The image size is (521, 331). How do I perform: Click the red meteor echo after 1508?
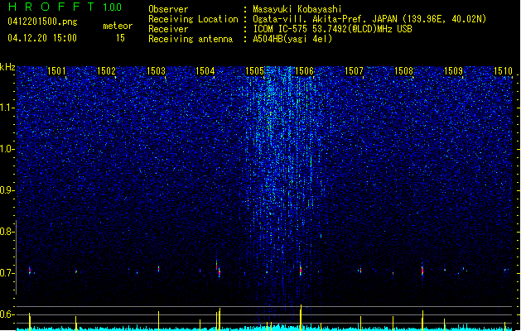click(422, 270)
